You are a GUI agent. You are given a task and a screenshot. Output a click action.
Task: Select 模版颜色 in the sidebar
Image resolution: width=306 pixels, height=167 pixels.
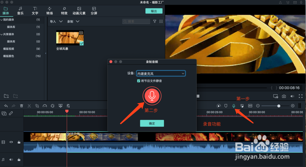(9, 56)
